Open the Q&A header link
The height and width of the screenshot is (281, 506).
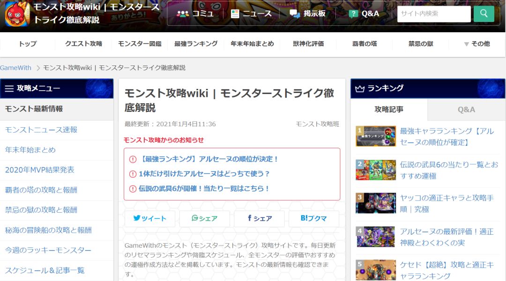coord(364,14)
